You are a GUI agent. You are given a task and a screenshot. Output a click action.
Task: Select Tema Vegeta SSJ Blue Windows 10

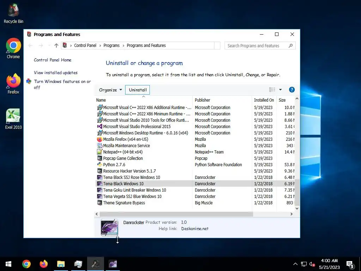point(195,197)
